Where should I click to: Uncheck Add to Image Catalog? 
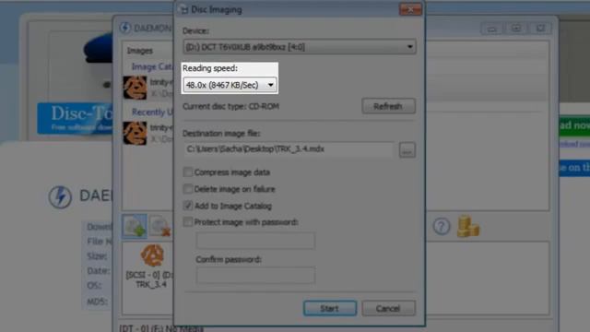(x=188, y=206)
